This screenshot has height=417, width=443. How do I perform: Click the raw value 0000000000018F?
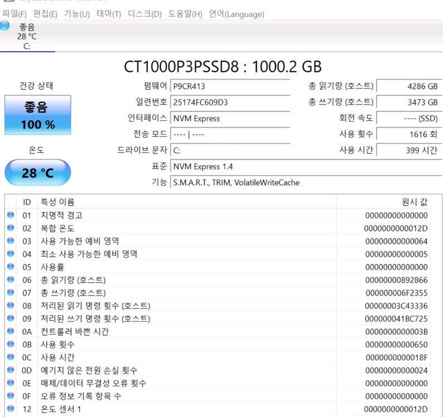(x=396, y=358)
